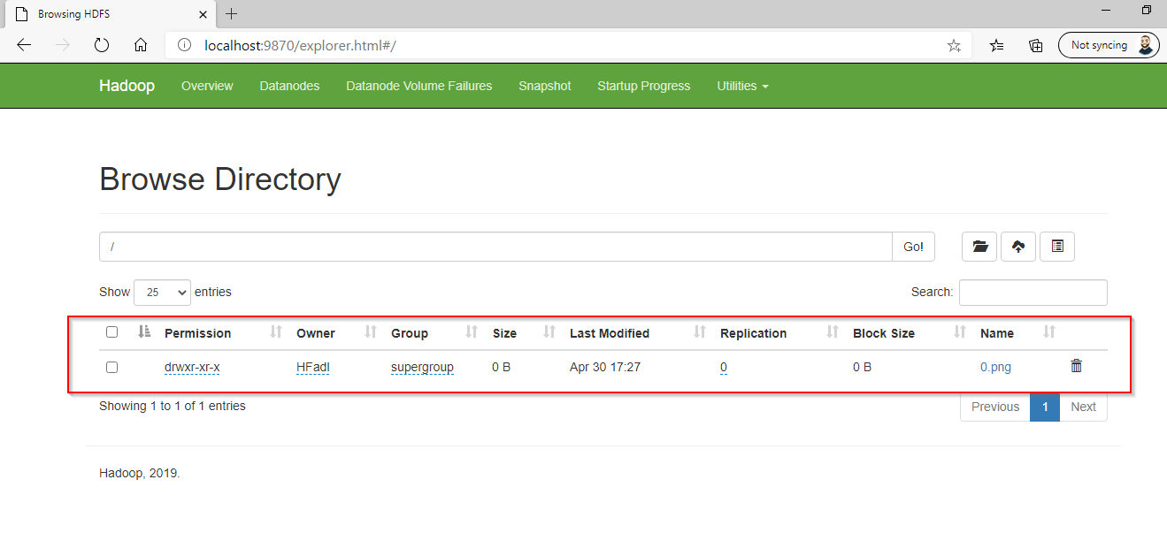
Task: Click the Browse Directory heading
Action: click(x=220, y=179)
